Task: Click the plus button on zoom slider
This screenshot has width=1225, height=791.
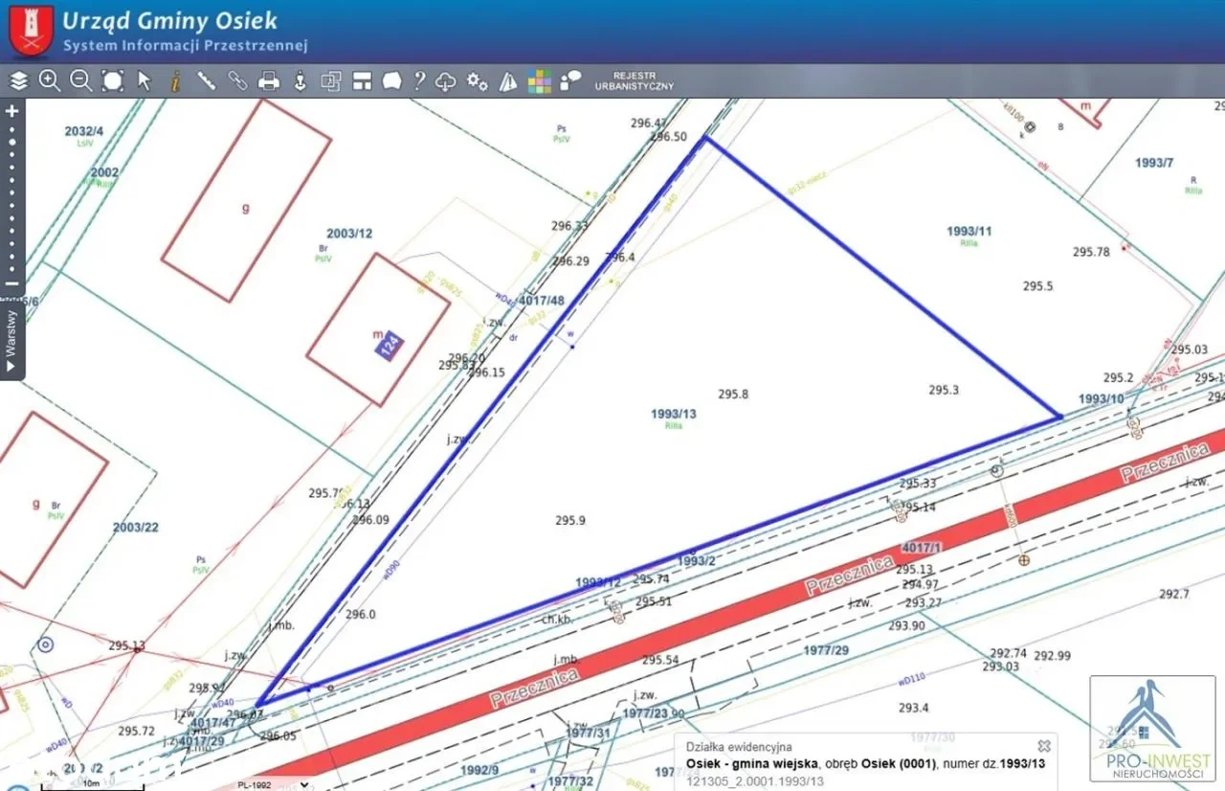Action: tap(12, 111)
